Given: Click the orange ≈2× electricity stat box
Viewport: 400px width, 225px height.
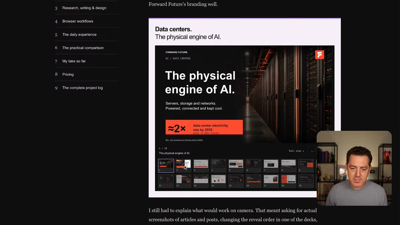Looking at the screenshot, I should 204,127.
